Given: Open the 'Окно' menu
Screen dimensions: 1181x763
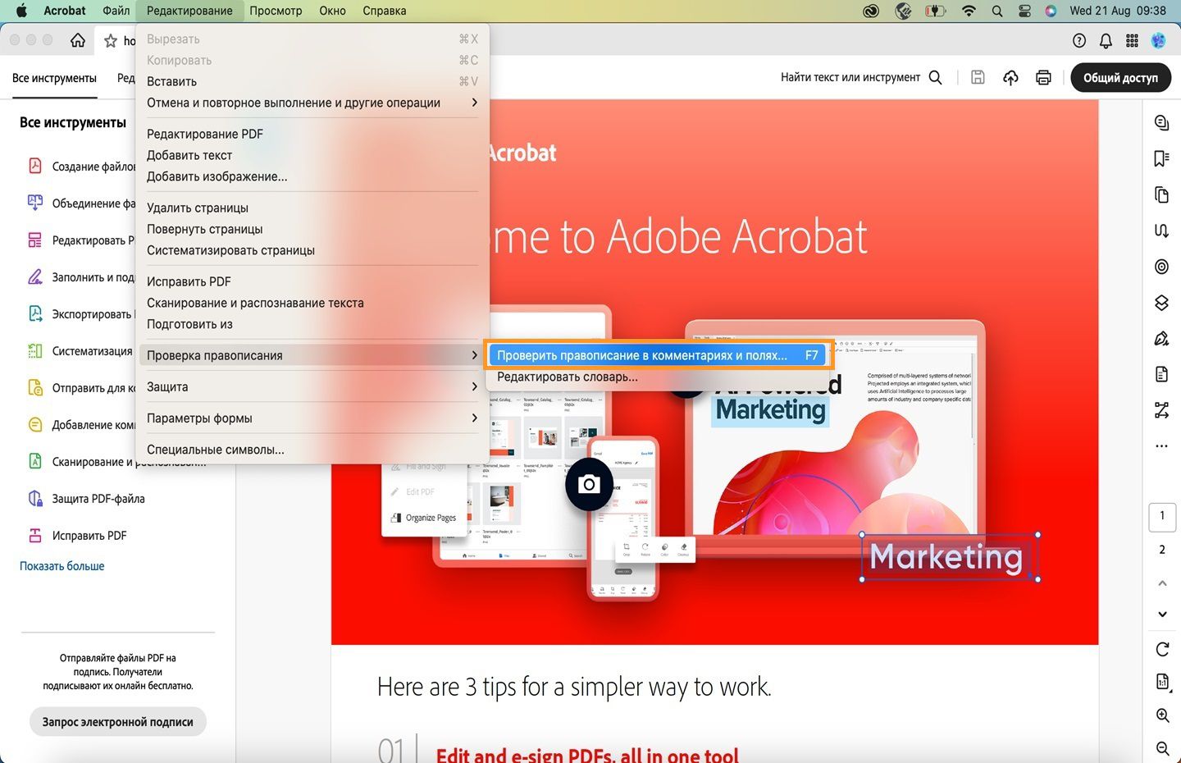Looking at the screenshot, I should click(x=332, y=11).
